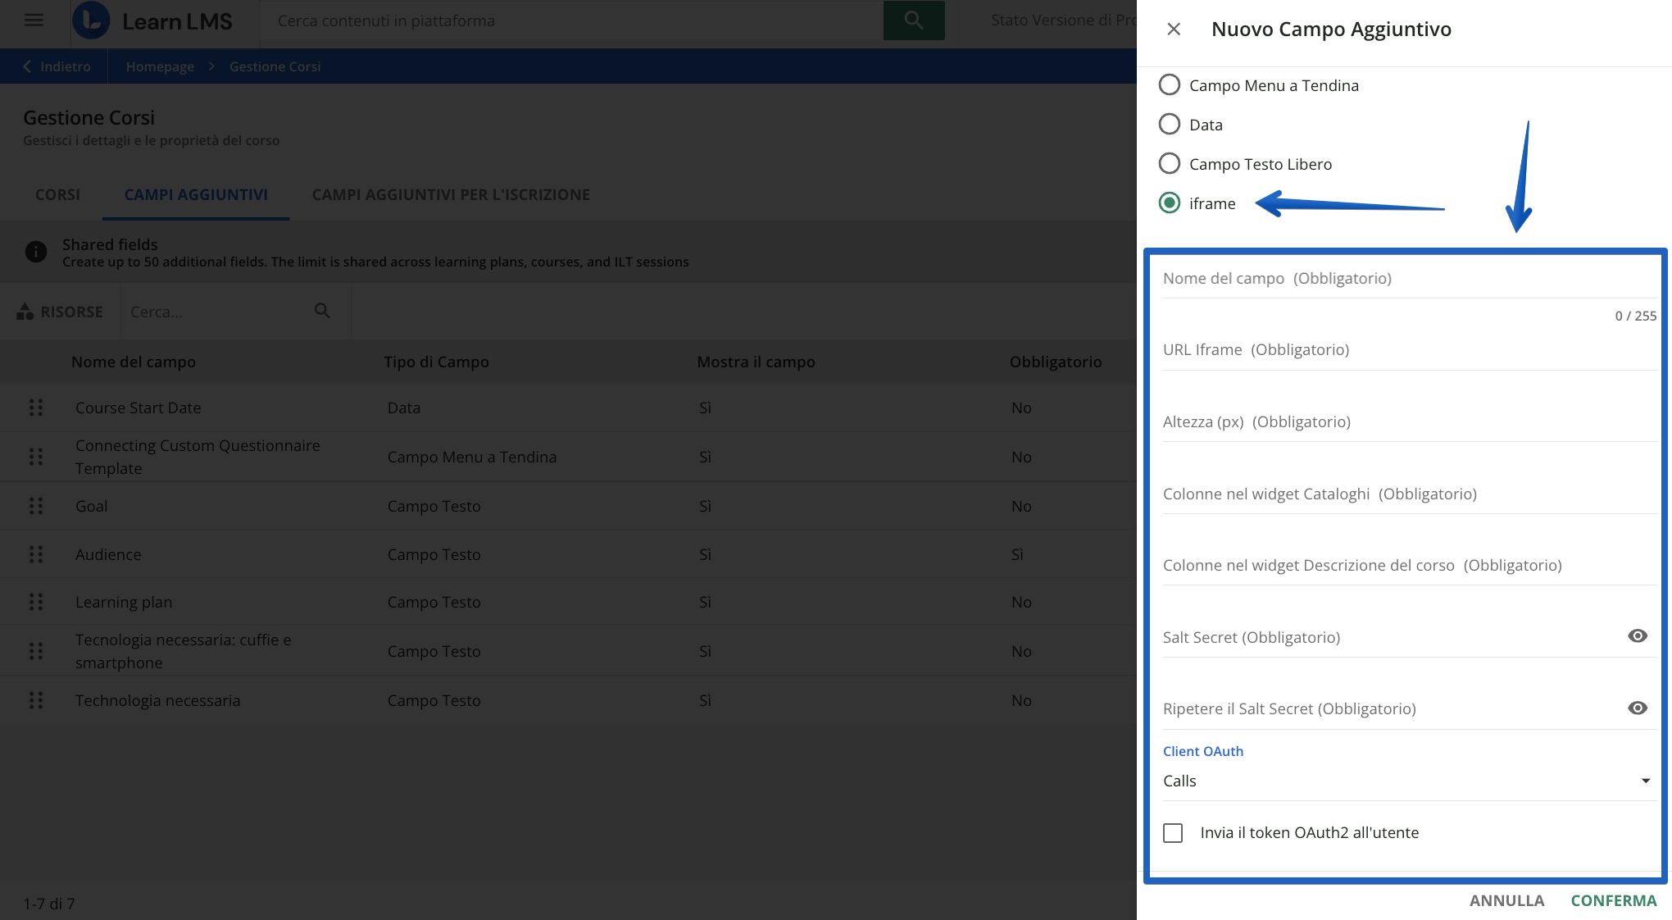Image resolution: width=1672 pixels, height=920 pixels.
Task: Click the magnifier in the fields search box
Action: [322, 311]
